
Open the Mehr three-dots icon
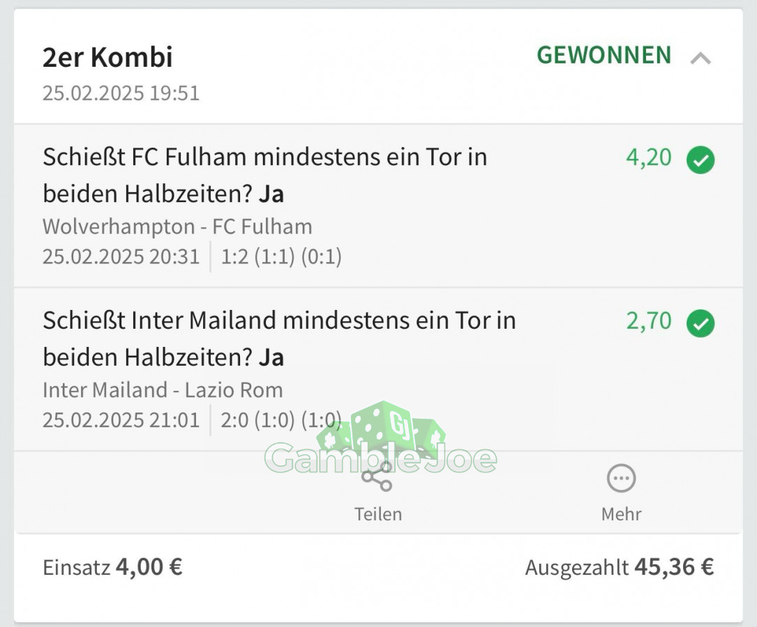click(x=621, y=478)
